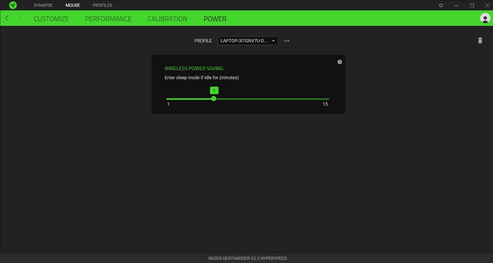Click the Razer DeathAdder V2 X HyperSpeed device bar
493x263 pixels.
[248, 258]
